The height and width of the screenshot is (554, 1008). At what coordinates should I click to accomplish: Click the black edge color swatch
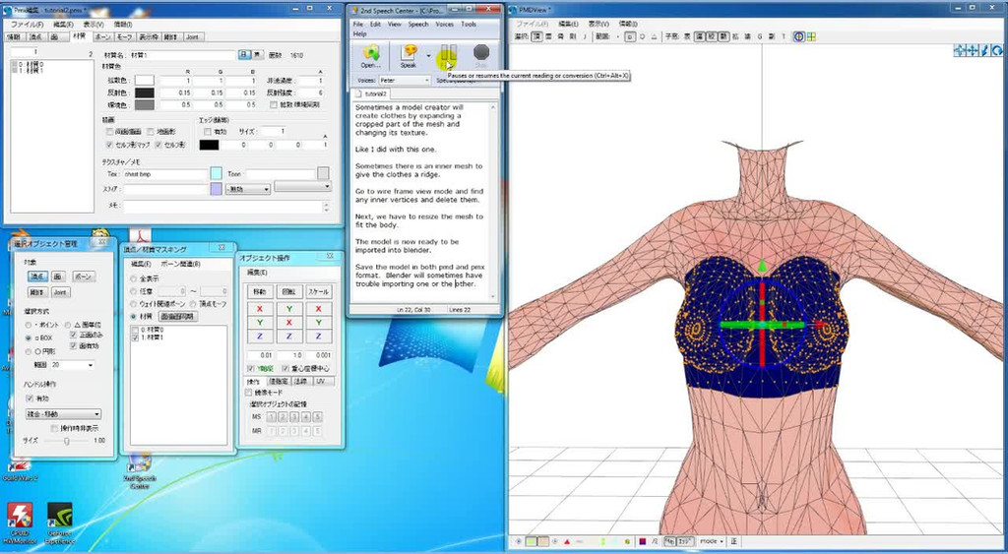click(209, 146)
